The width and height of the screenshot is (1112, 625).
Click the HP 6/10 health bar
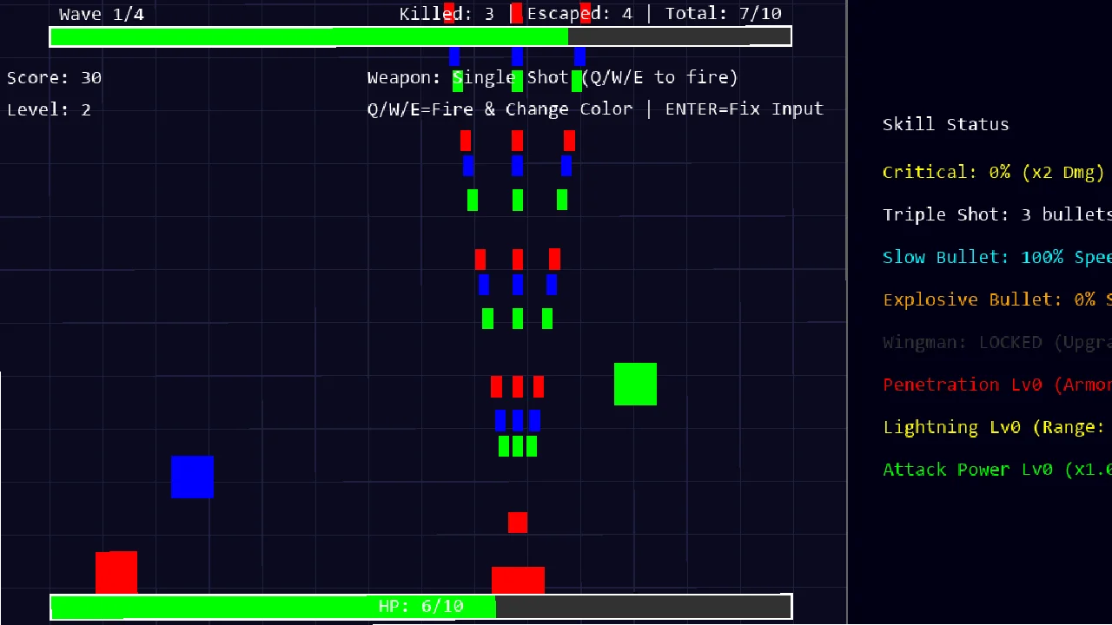coord(421,606)
